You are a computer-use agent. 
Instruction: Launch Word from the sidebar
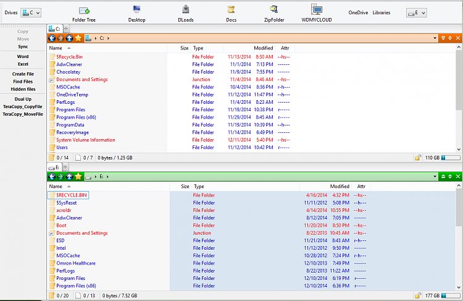(23, 56)
